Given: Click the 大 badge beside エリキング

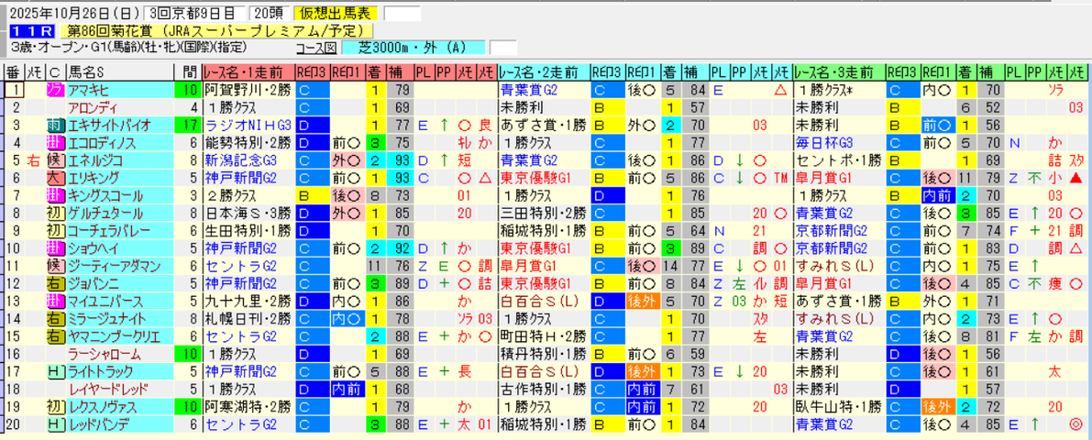Looking at the screenshot, I should pyautogui.click(x=54, y=178).
